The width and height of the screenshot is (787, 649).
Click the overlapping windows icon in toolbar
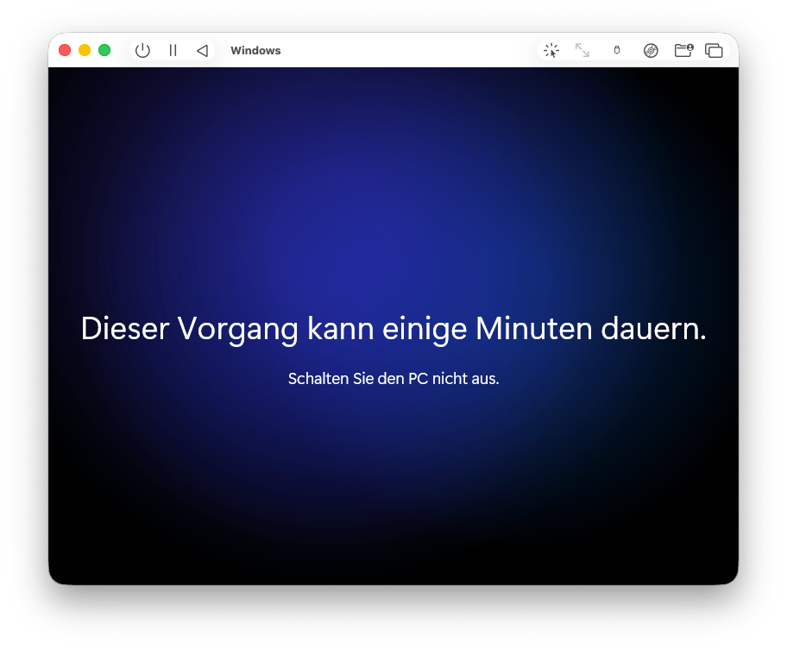tap(714, 50)
